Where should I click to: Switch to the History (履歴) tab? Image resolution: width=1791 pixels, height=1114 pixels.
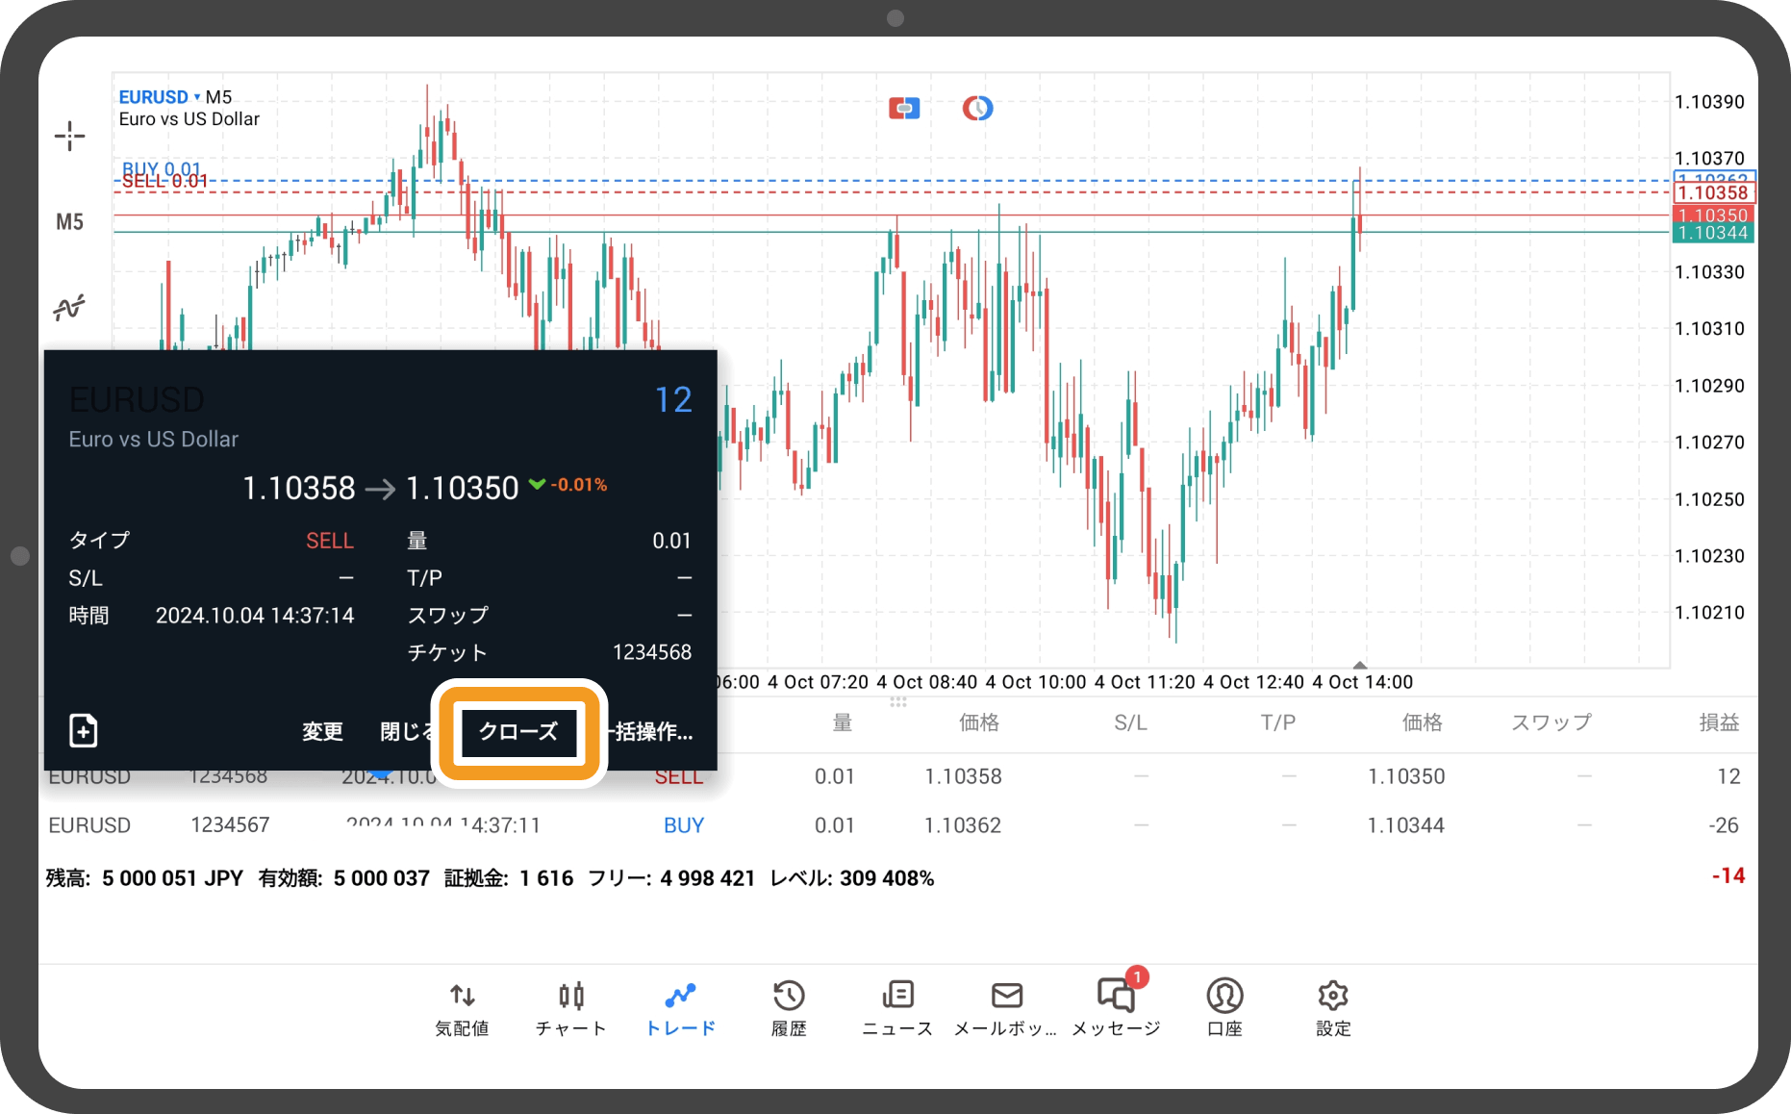(789, 1006)
